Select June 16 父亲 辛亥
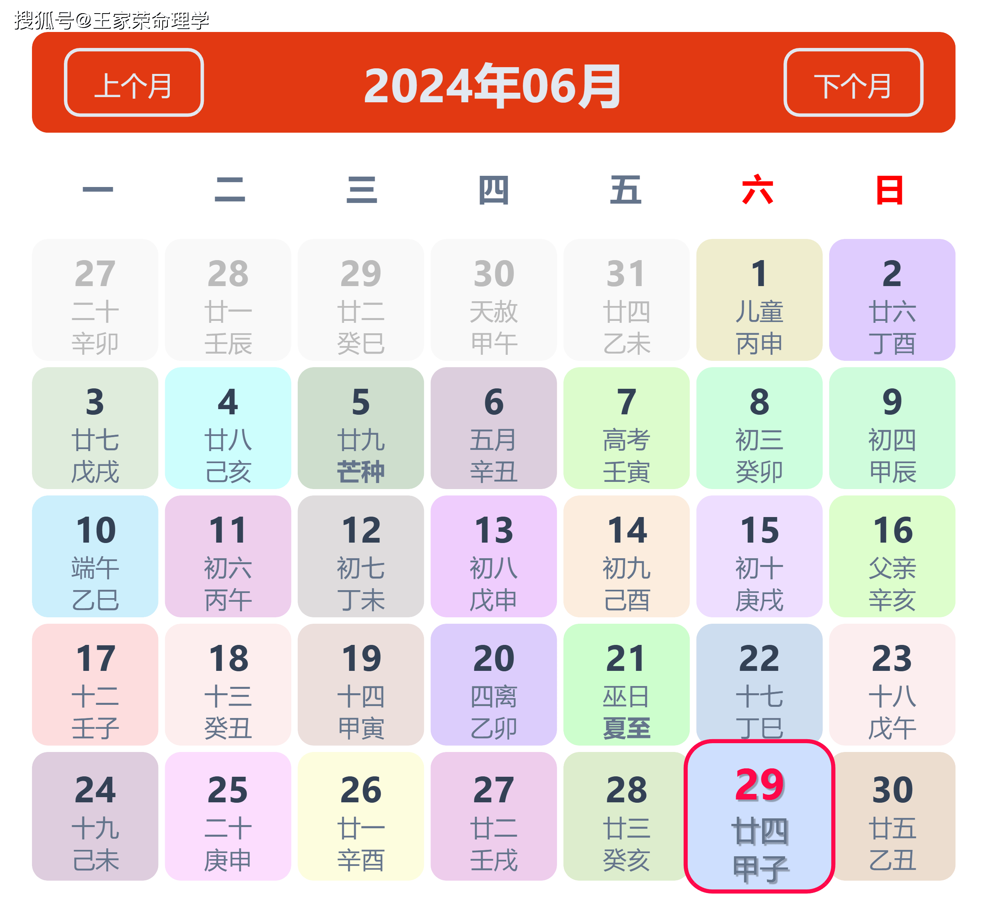The width and height of the screenshot is (989, 913). click(892, 556)
